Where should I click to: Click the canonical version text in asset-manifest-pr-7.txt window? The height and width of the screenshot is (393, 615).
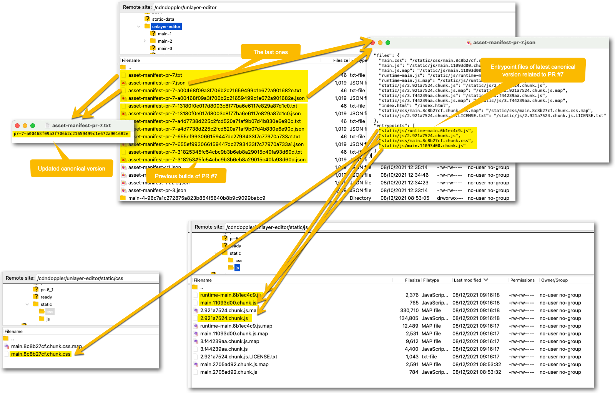click(x=71, y=134)
